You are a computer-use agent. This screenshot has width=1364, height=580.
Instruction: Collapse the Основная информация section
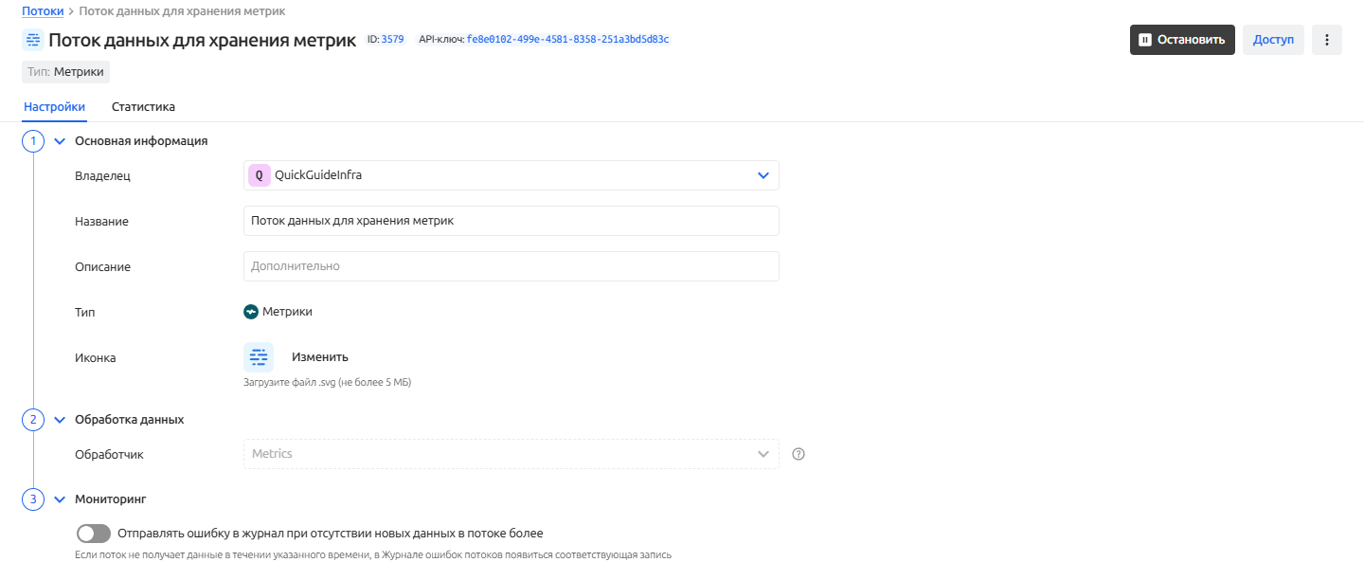pyautogui.click(x=60, y=141)
